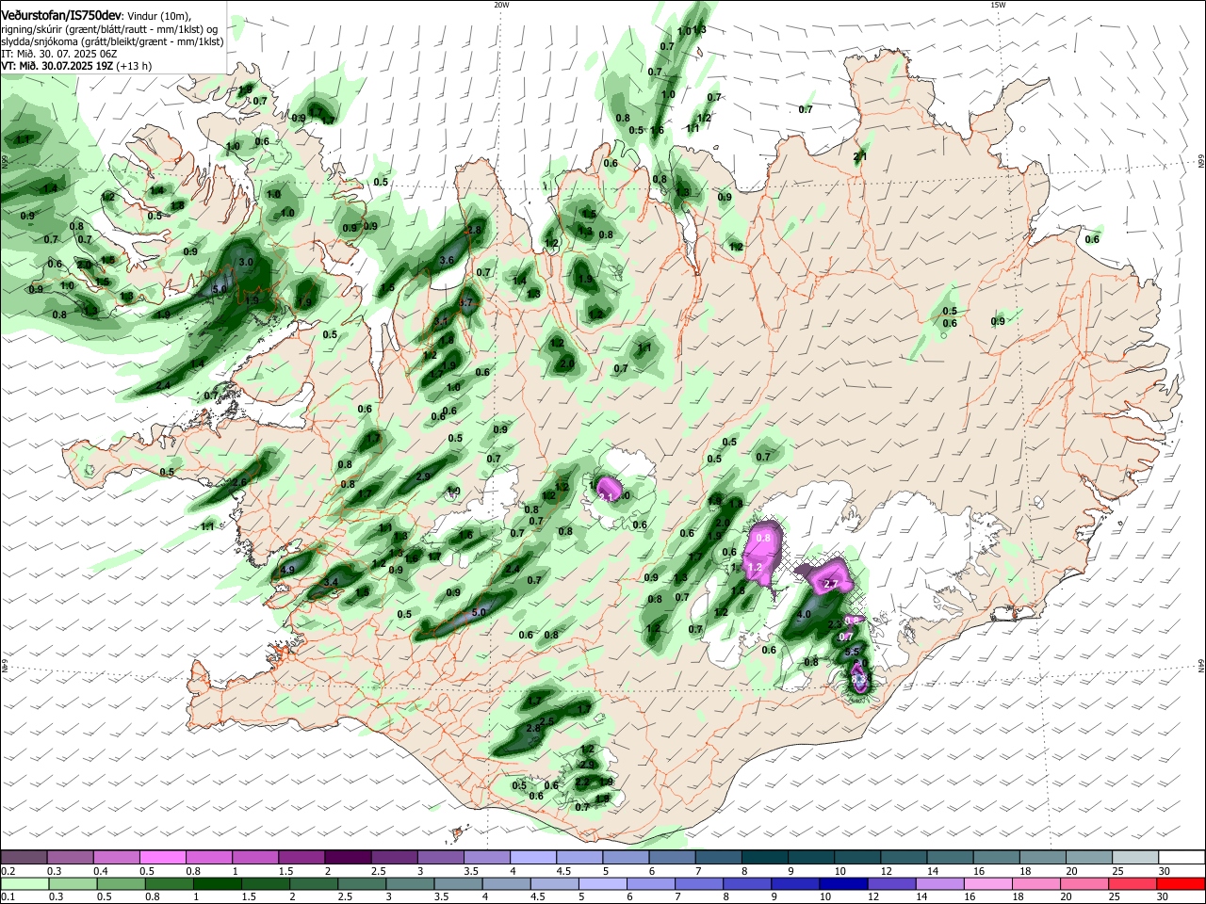Screen dimensions: 1206x904
Task: Click the bright pink 0.5 snow legend swatch
Action: (x=163, y=858)
